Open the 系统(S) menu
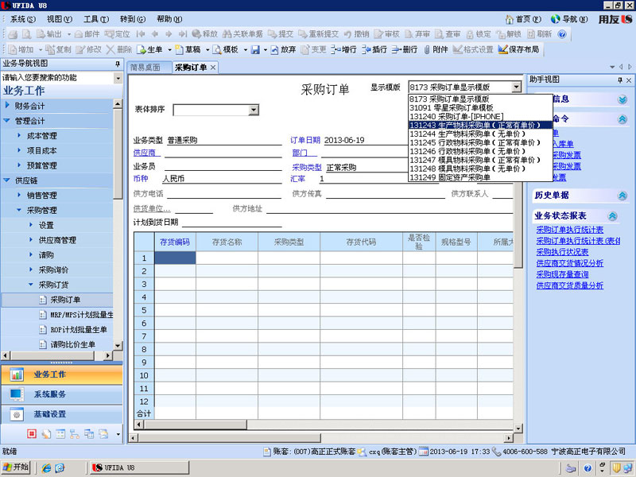The image size is (636, 477). 23,19
